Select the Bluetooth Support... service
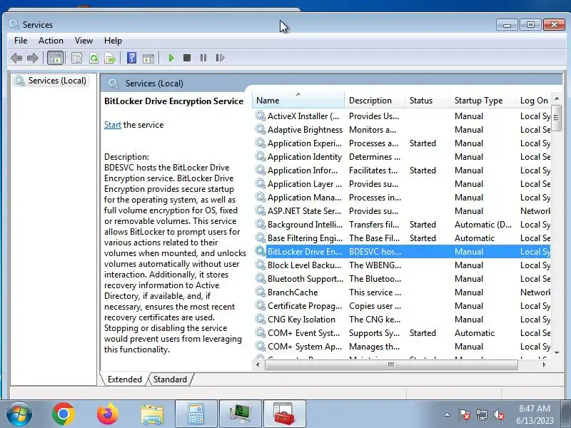 [x=402, y=279]
